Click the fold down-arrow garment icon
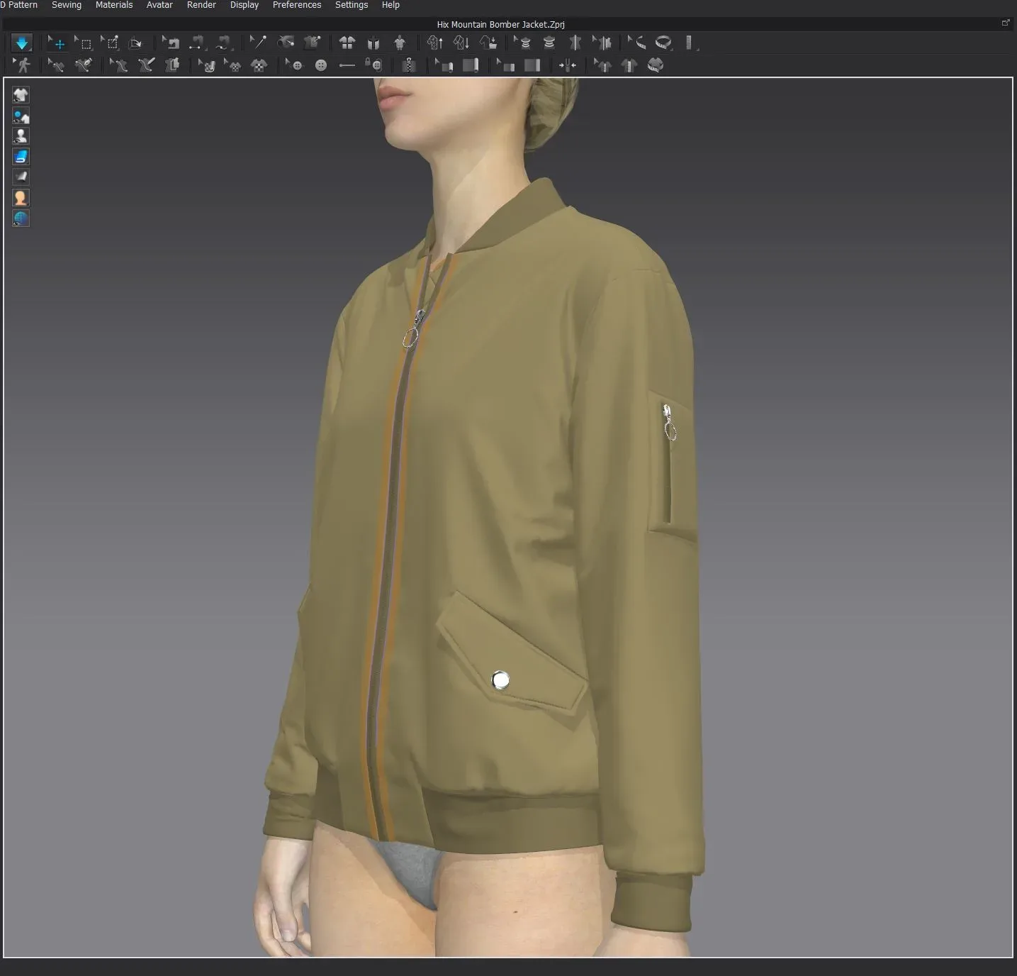1017x976 pixels. coord(461,43)
